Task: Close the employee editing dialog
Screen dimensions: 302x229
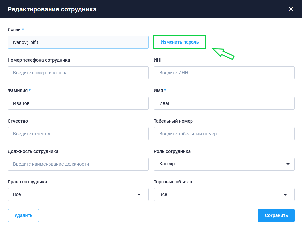Action: pyautogui.click(x=291, y=9)
